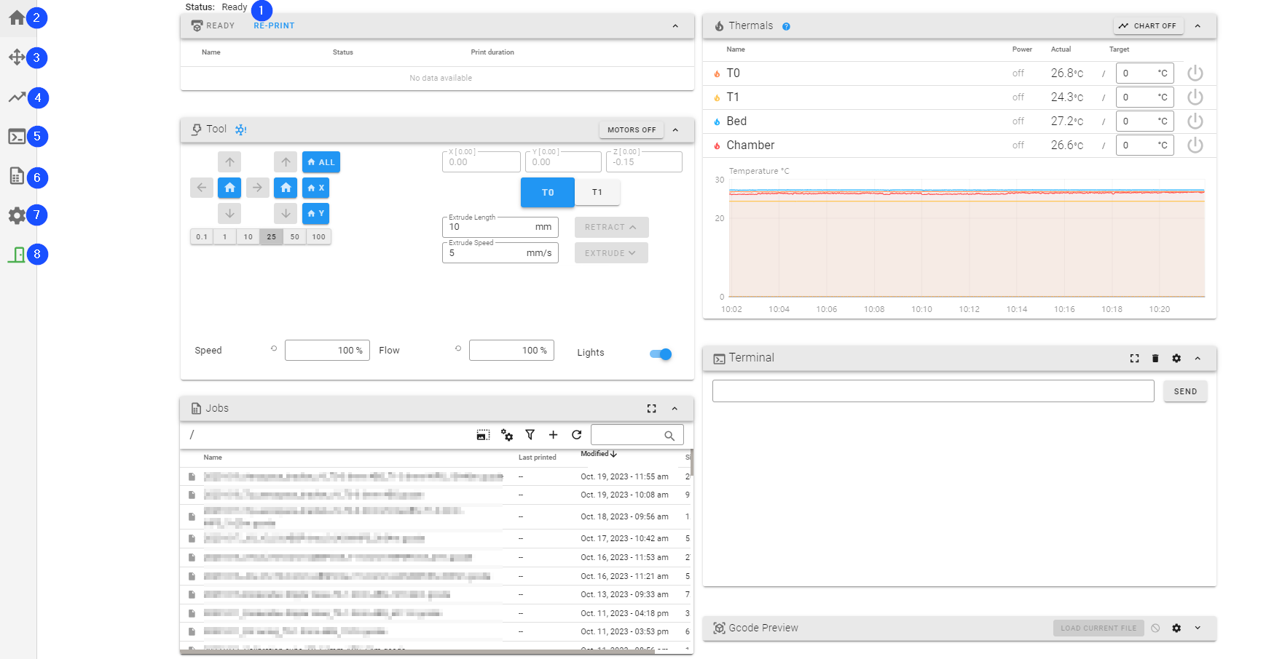This screenshot has height=659, width=1266.
Task: Jog the toolhead right with the right arrow
Action: click(257, 188)
